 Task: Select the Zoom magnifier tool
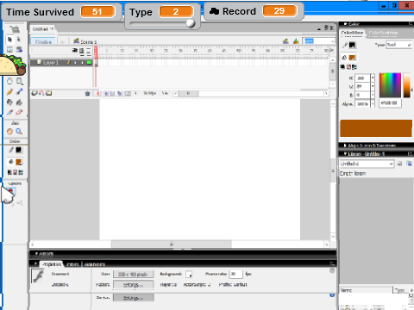tap(19, 132)
